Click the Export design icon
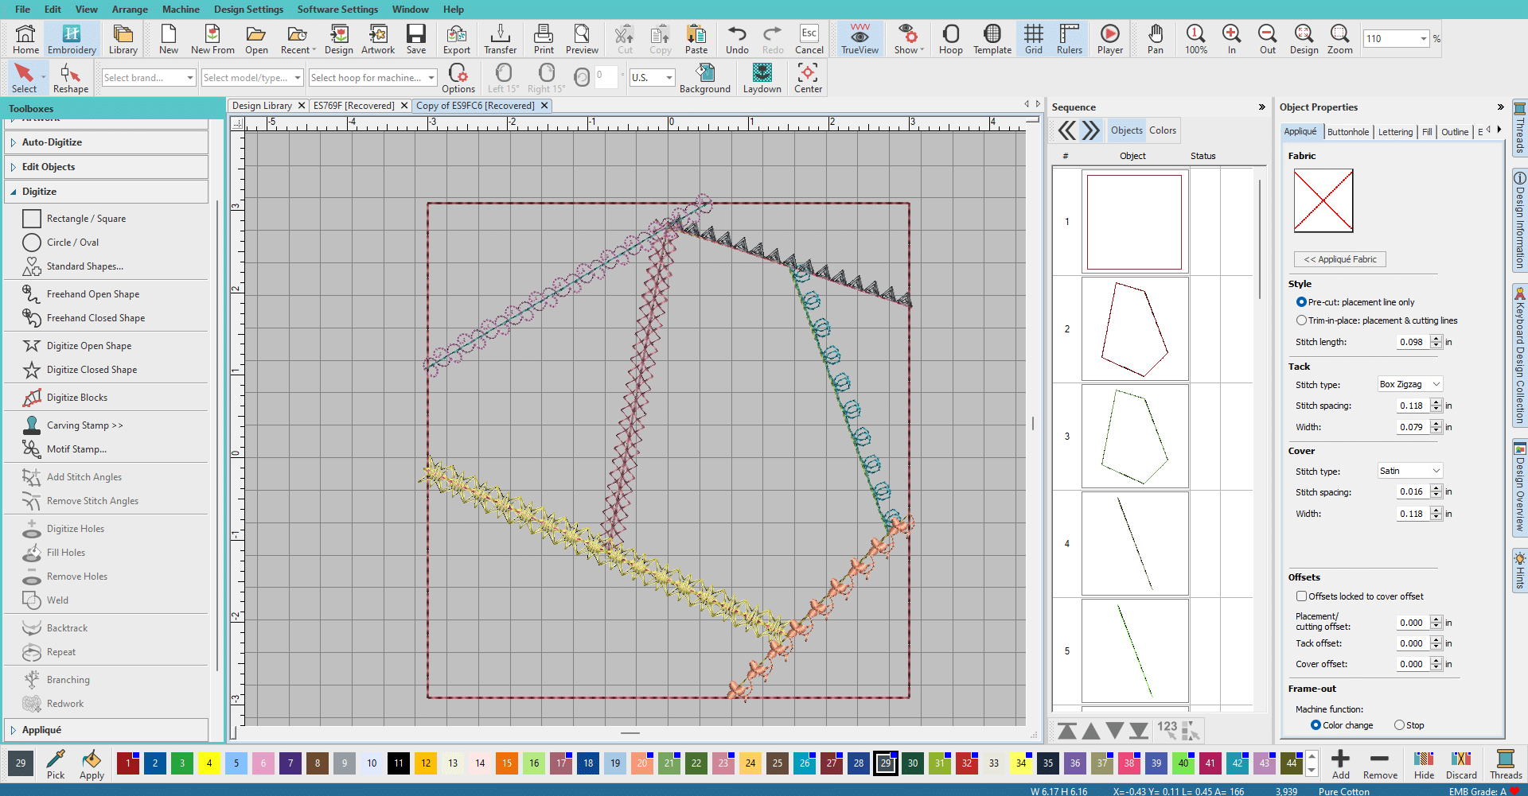Image resolution: width=1528 pixels, height=796 pixels. (x=457, y=39)
